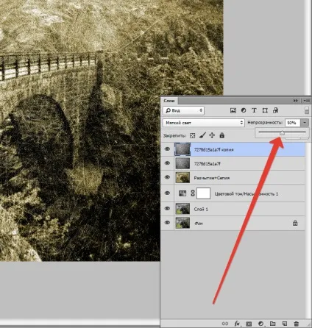Toggle visibility of Слой 1 layer
The height and width of the screenshot is (328, 312).
167,209
